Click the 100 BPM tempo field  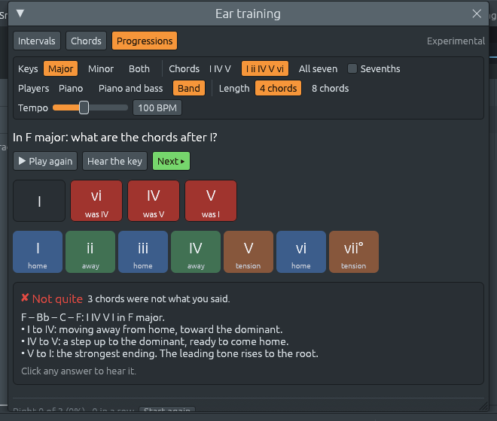157,108
